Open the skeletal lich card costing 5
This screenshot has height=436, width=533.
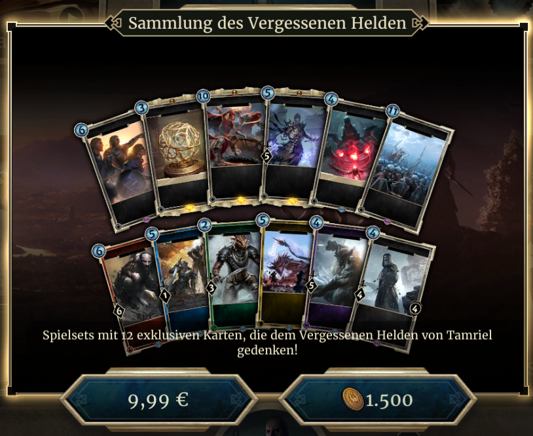pos(294,146)
